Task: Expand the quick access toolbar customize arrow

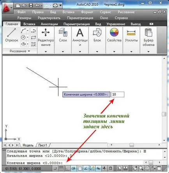Action: pyautogui.click(x=60, y=5)
